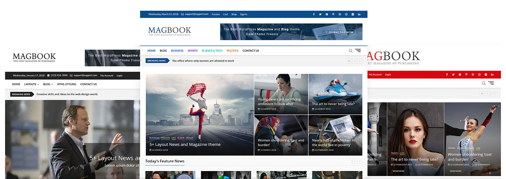Click the Download Now banner button

[x=341, y=32]
